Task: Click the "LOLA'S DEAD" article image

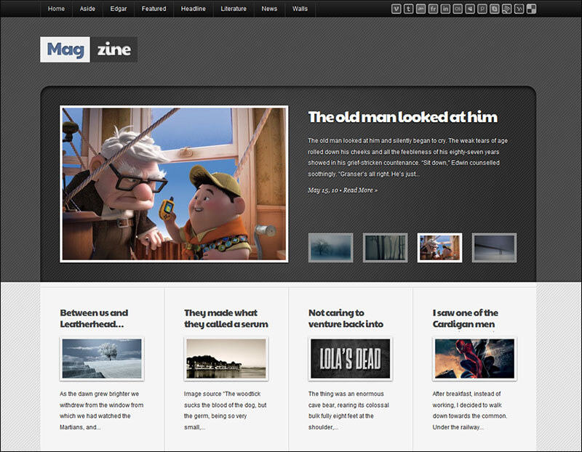Action: coord(351,358)
